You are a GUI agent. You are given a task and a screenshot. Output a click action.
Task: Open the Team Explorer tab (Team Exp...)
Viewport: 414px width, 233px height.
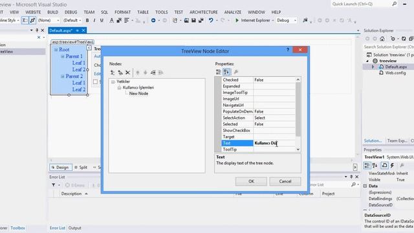pyautogui.click(x=397, y=141)
